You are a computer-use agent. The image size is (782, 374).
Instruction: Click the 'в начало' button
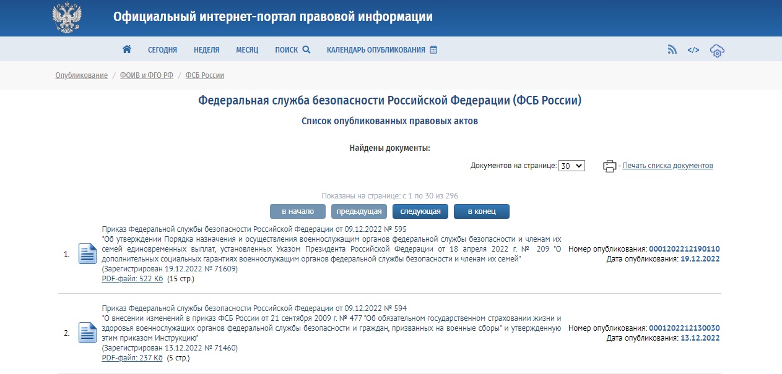tap(298, 211)
